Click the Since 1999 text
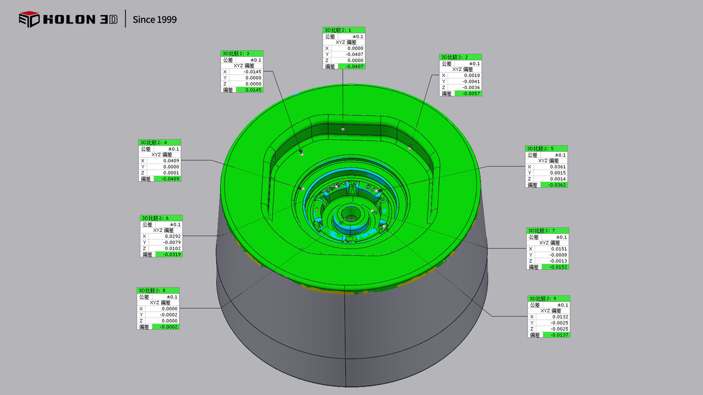The image size is (703, 395). (154, 20)
